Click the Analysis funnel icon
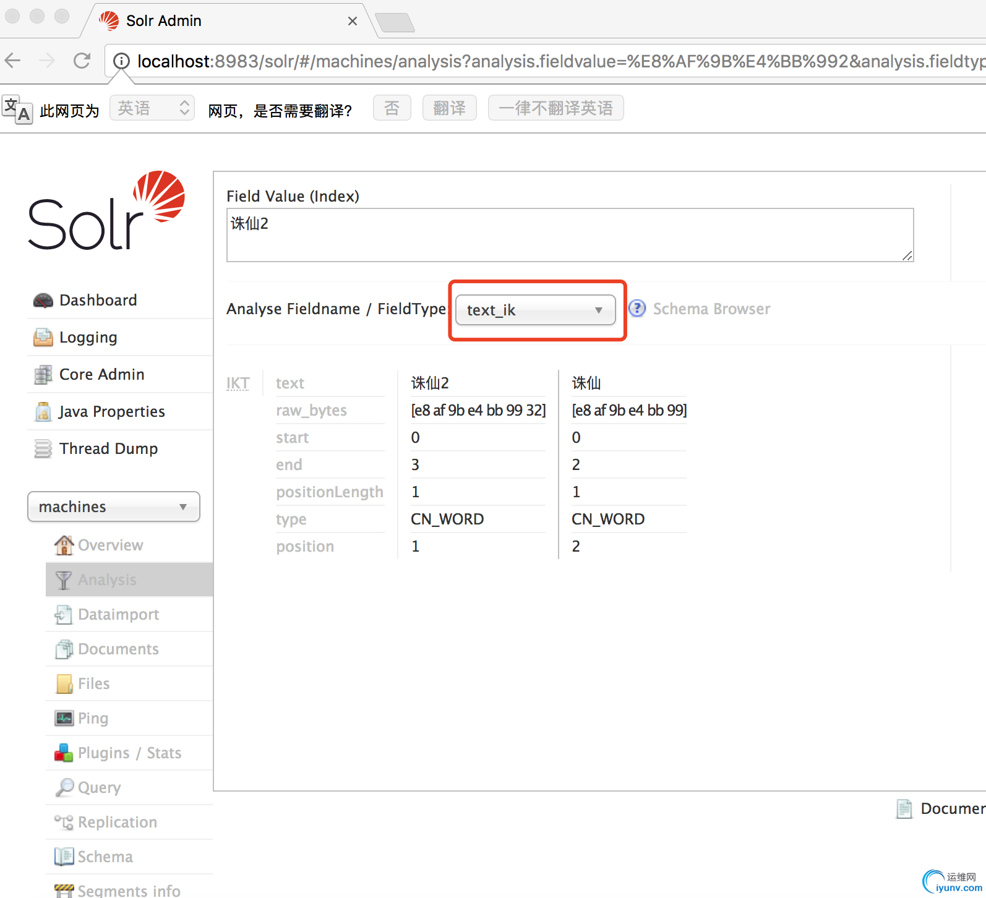This screenshot has height=898, width=986. click(64, 579)
